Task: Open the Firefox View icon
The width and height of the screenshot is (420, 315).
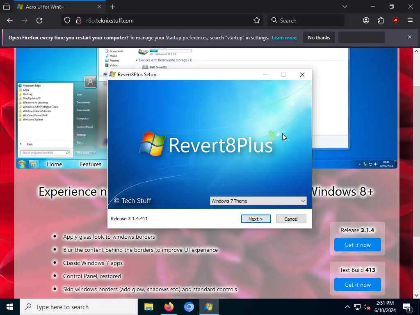Action: pos(7,7)
